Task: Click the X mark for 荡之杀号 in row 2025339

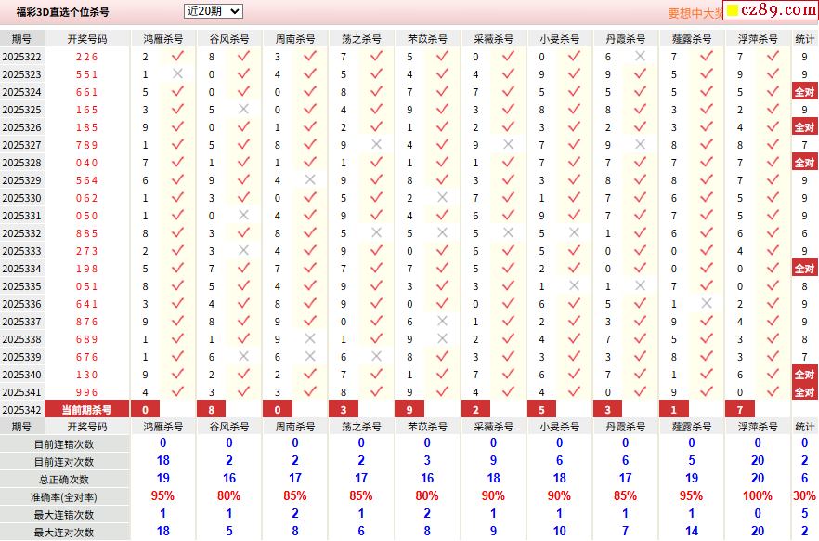Action: (376, 357)
